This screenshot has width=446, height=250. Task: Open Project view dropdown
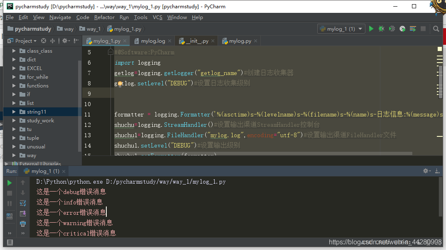22,41
